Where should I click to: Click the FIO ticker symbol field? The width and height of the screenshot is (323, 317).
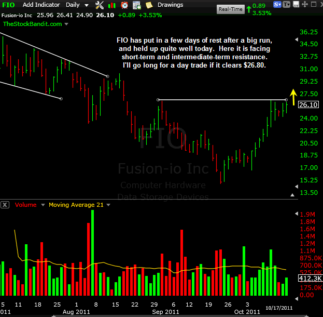[9, 5]
